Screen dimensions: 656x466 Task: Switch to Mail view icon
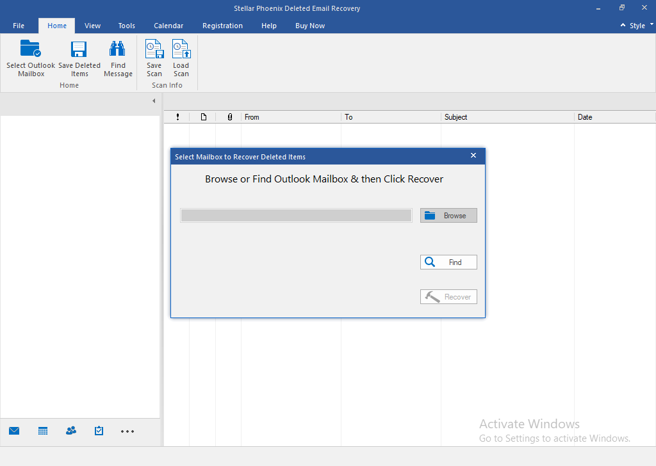tap(14, 431)
